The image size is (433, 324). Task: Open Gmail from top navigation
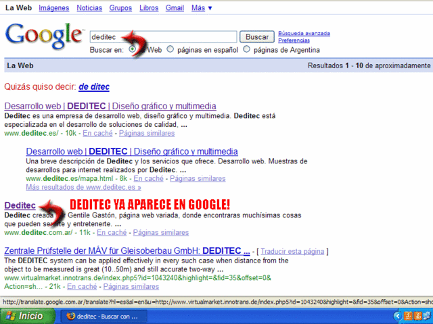(175, 8)
